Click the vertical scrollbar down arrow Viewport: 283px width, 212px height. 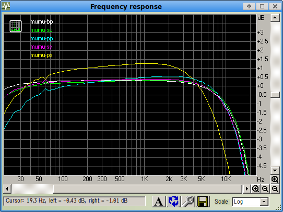275,171
